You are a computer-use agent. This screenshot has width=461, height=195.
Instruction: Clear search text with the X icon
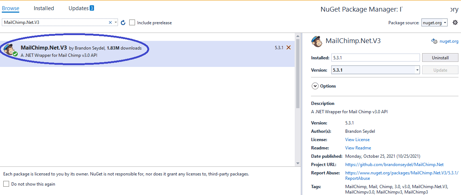(110, 22)
